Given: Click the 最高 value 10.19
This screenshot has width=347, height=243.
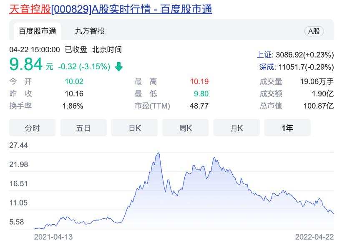Looking at the screenshot, I should click(x=199, y=81).
